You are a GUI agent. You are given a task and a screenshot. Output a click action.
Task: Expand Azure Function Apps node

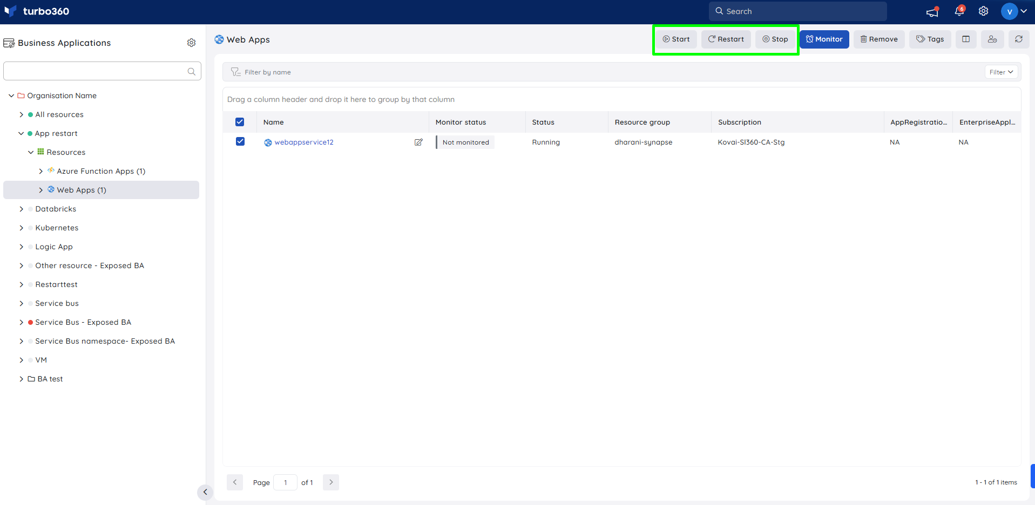[x=40, y=171]
